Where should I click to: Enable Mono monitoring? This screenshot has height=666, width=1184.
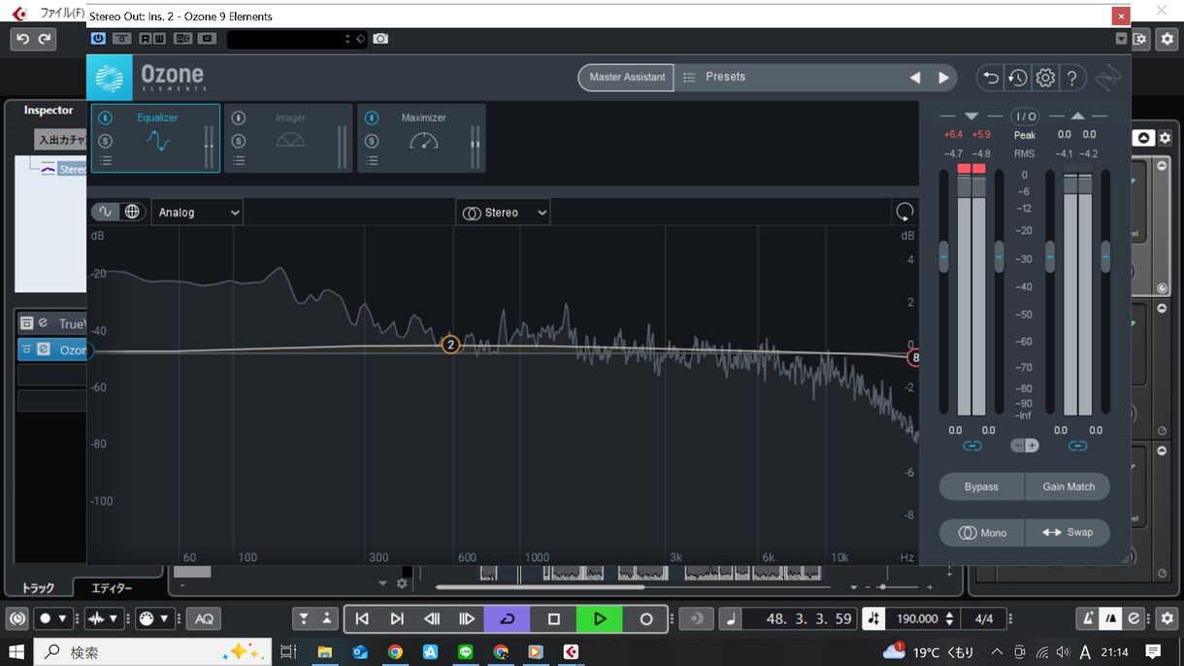coord(982,533)
